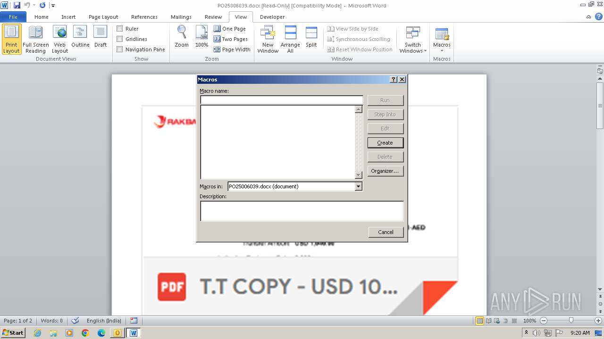The width and height of the screenshot is (604, 339).
Task: Open the Zoom magnifier dialog
Action: click(x=182, y=37)
